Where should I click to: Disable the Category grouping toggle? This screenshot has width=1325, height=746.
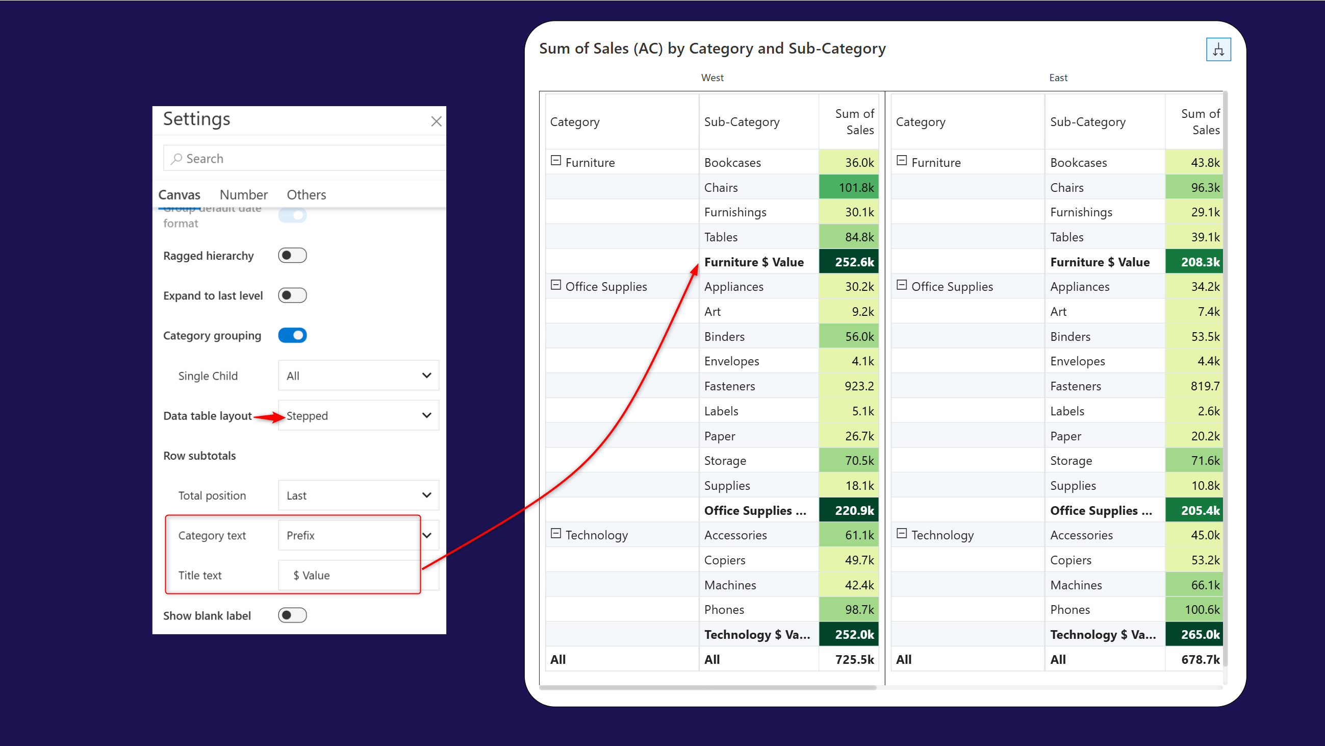pos(292,335)
